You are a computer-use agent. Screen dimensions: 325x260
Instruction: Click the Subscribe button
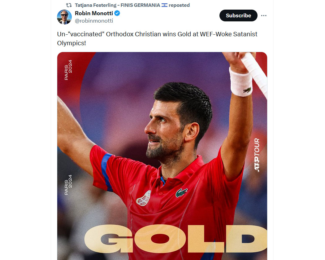tap(238, 15)
